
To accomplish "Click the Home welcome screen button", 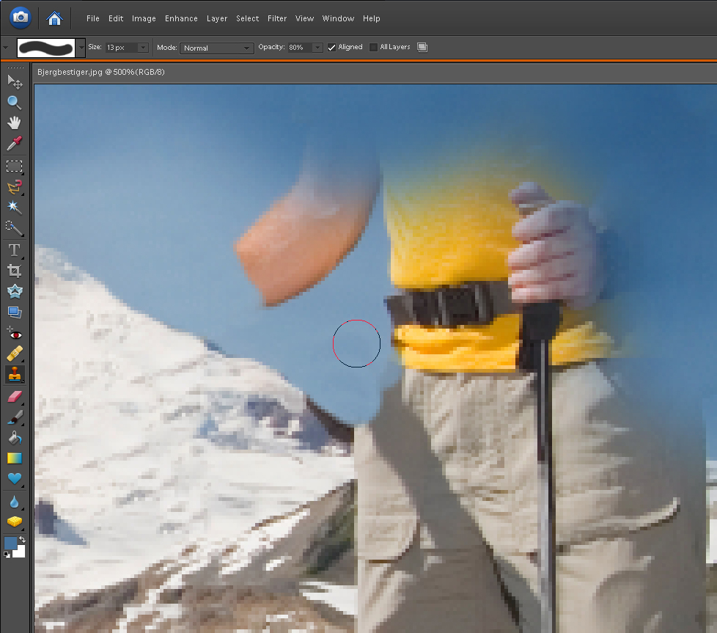I will click(x=54, y=18).
